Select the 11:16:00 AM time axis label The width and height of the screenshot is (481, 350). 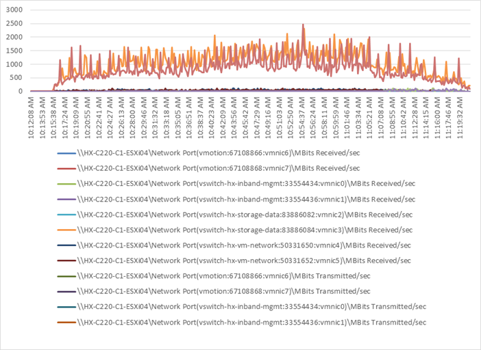coord(437,118)
